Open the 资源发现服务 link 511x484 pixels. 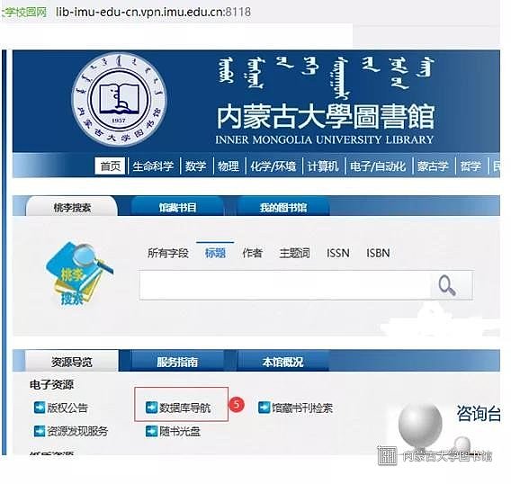[77, 431]
